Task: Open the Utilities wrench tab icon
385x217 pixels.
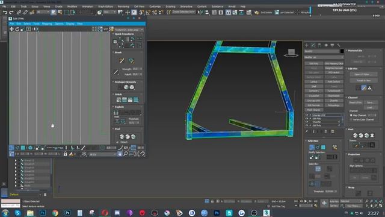Action: 339,45
